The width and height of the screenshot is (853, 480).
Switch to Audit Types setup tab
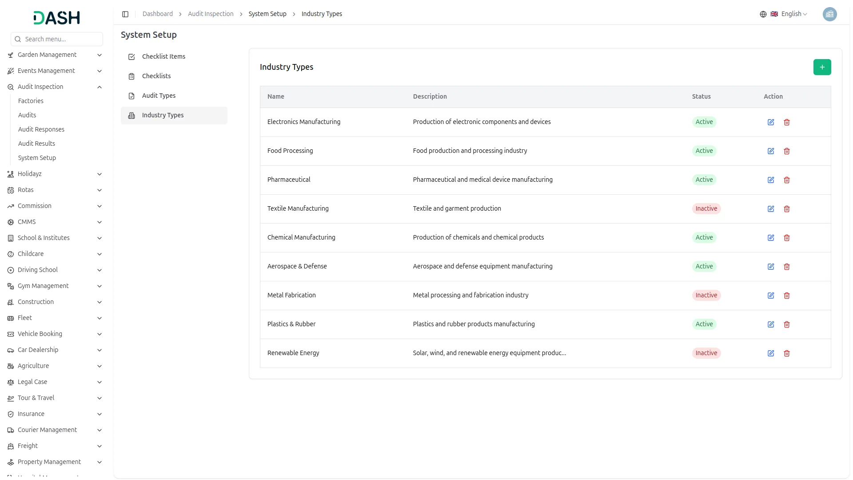click(x=159, y=96)
